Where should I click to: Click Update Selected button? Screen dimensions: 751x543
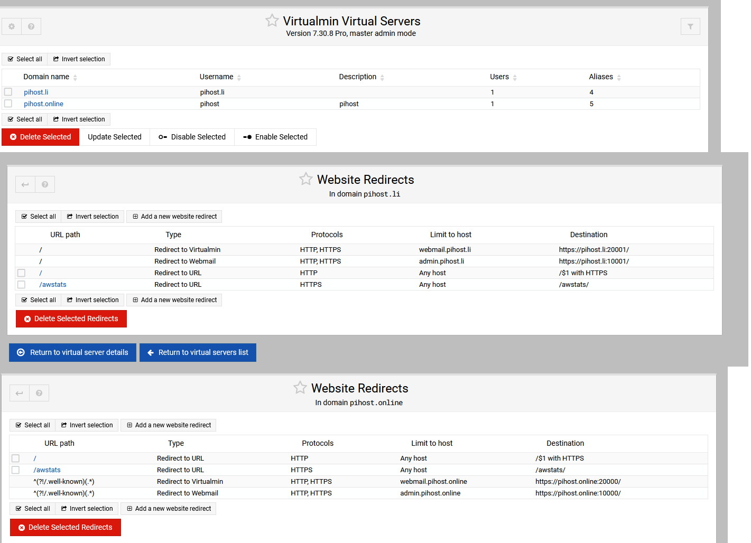point(115,137)
